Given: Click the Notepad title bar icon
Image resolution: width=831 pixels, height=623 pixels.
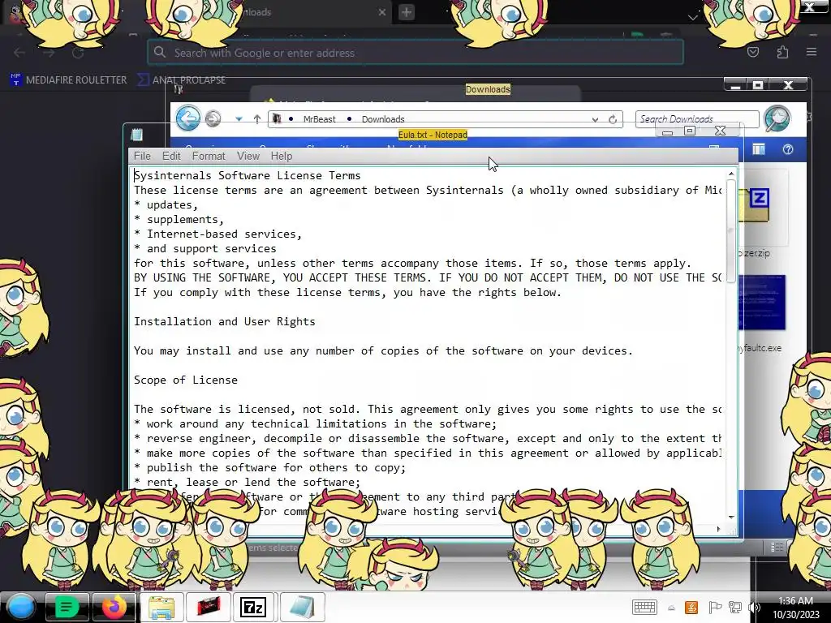Looking at the screenshot, I should point(136,135).
